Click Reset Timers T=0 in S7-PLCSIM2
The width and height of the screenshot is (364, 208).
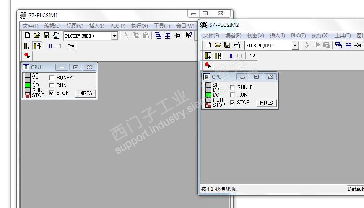click(x=252, y=56)
